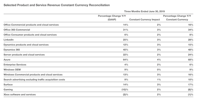
Task: Click the 'LinkedIn' row label
Action: [9, 40]
